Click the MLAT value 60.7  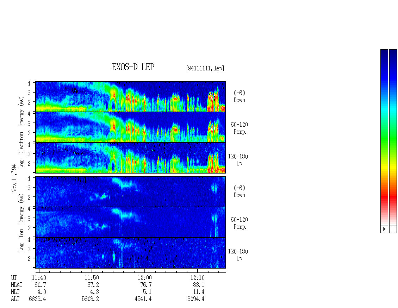click(41, 285)
